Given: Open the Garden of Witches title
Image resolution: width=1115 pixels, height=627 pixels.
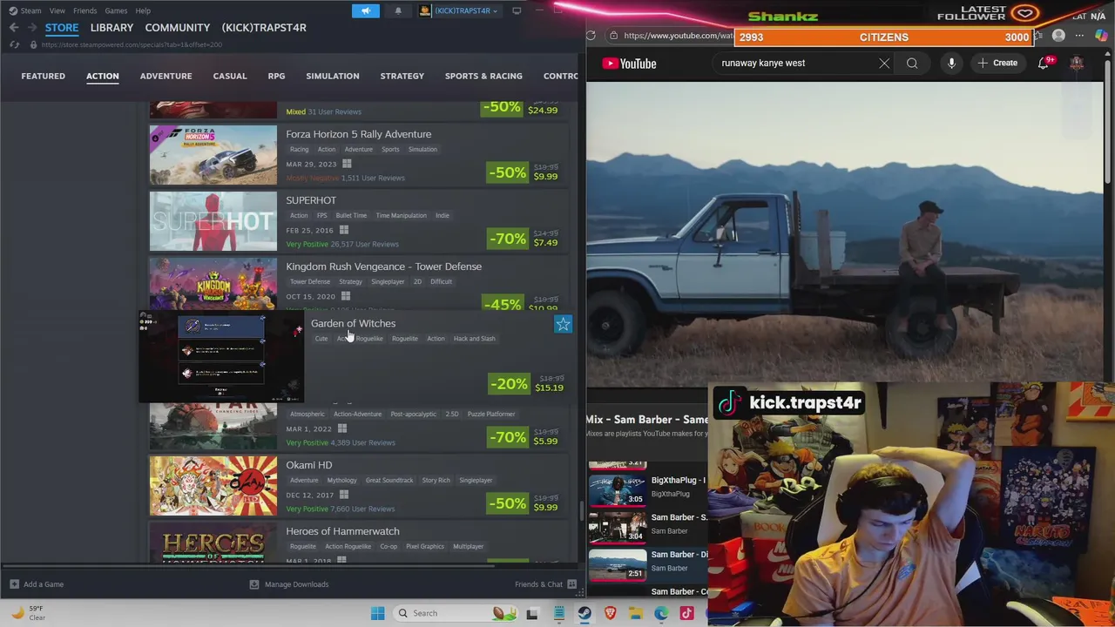Looking at the screenshot, I should [353, 323].
